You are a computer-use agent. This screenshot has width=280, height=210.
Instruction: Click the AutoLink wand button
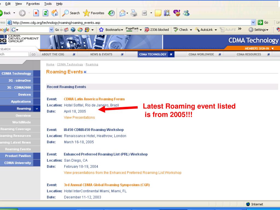coord(204,30)
